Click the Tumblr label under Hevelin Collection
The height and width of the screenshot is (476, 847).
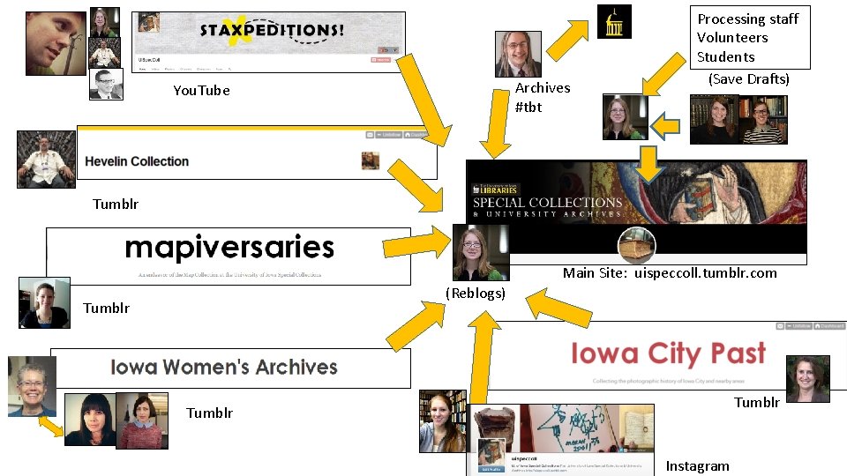[115, 204]
